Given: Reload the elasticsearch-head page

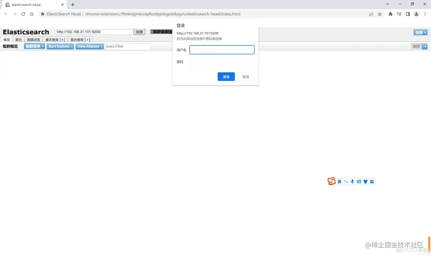Looking at the screenshot, I should (23, 14).
